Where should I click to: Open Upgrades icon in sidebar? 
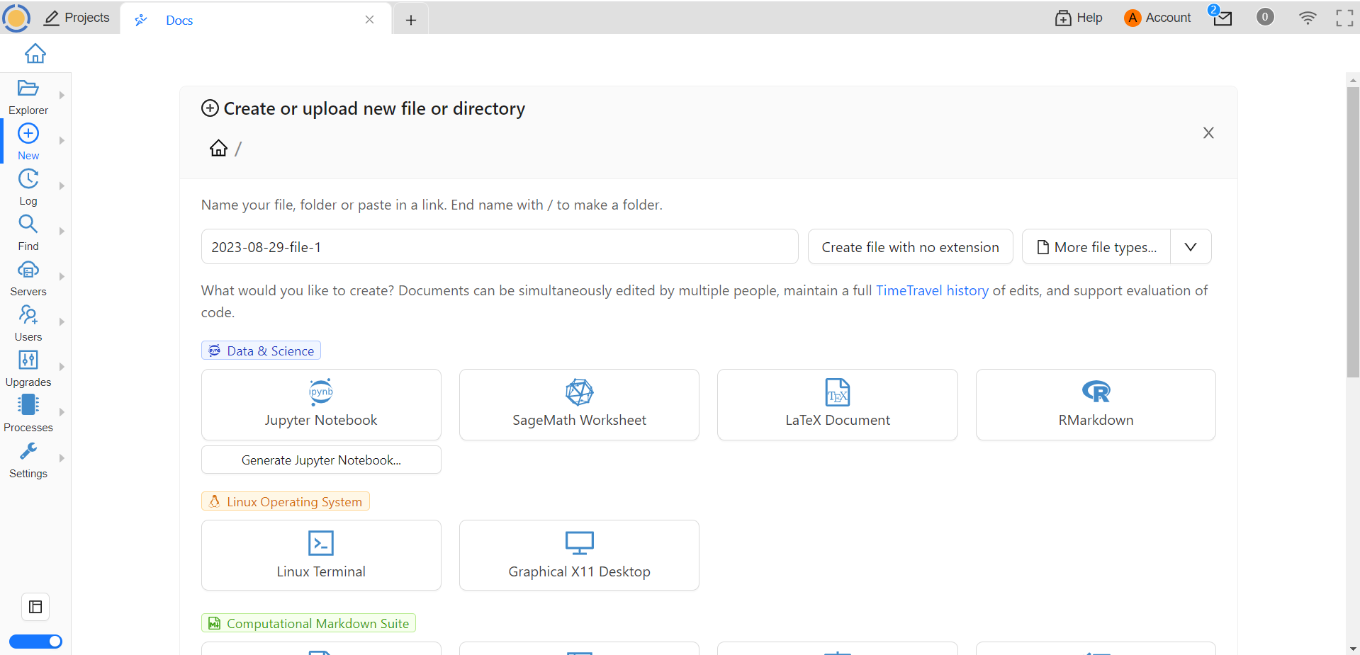(x=28, y=360)
